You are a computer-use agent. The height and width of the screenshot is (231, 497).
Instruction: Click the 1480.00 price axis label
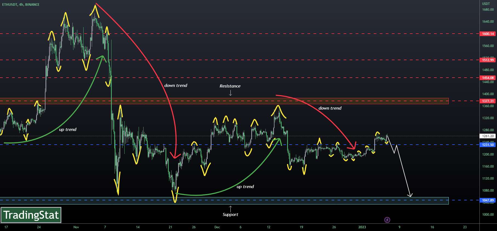tap(488, 70)
